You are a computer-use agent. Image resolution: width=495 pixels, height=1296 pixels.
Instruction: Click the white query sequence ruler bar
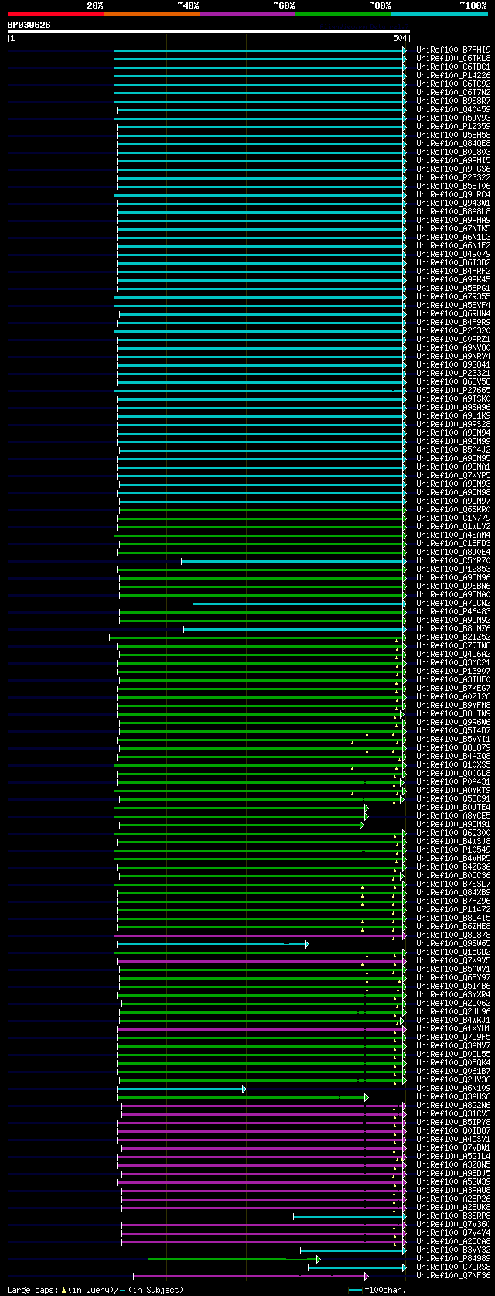click(x=208, y=32)
